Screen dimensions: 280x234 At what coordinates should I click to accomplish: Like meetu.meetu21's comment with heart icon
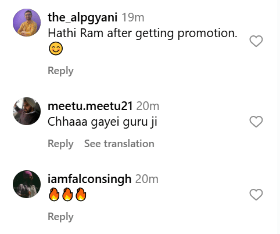pyautogui.click(x=256, y=122)
